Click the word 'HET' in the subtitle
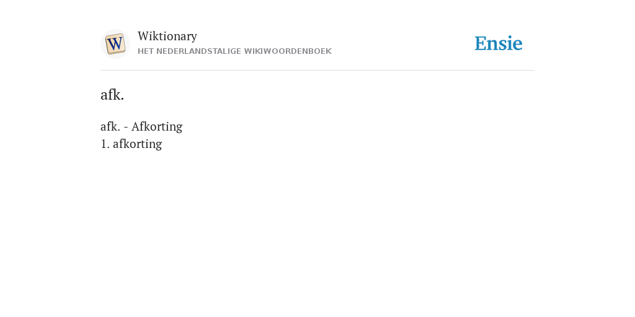635x317 pixels. 146,51
